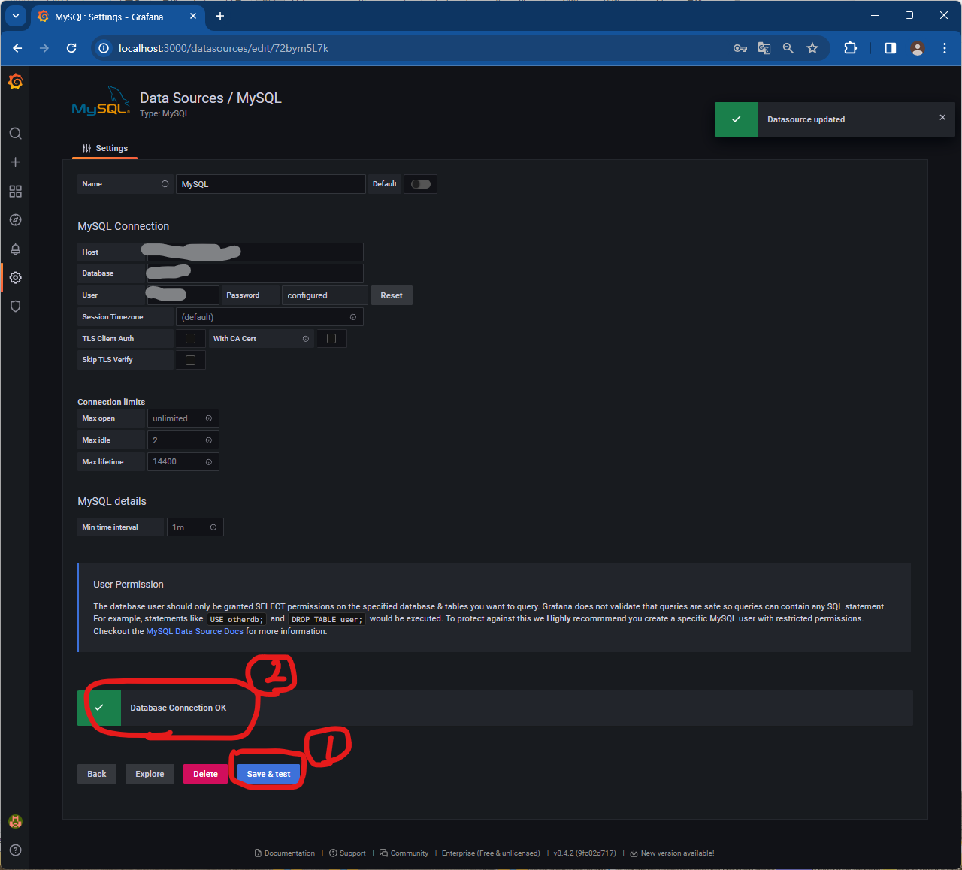Viewport: 962px width, 870px height.
Task: Dismiss the Datasource updated notification
Action: pos(942,117)
